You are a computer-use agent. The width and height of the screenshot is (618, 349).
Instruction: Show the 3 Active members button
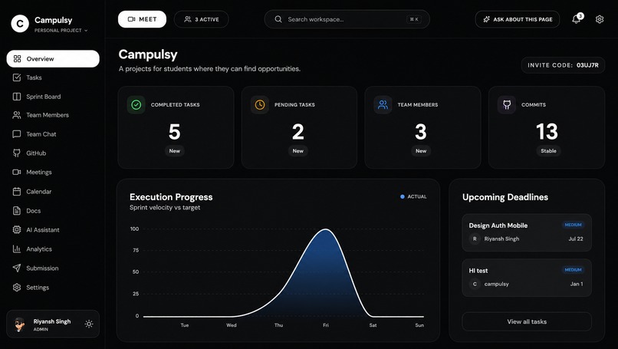[x=202, y=19]
